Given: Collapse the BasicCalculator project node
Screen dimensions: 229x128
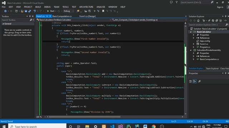Looking at the screenshot, I should [191, 32].
